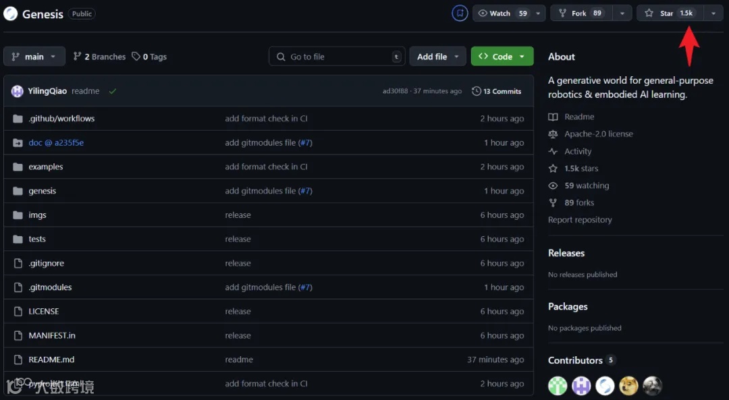729x400 pixels.
Task: Open the latest 'readme' commit message
Action: [x=86, y=91]
